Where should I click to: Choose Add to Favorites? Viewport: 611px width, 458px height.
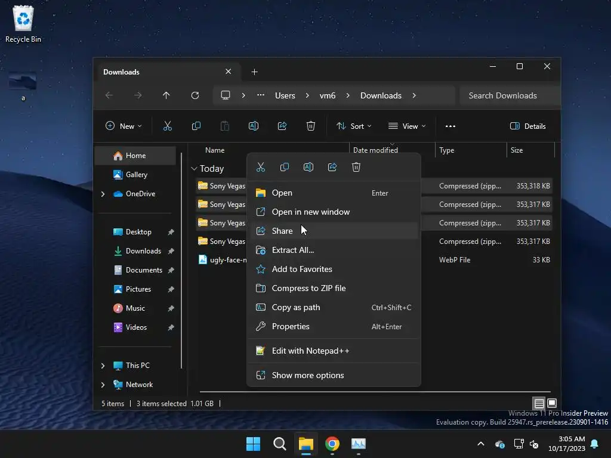tap(334, 269)
